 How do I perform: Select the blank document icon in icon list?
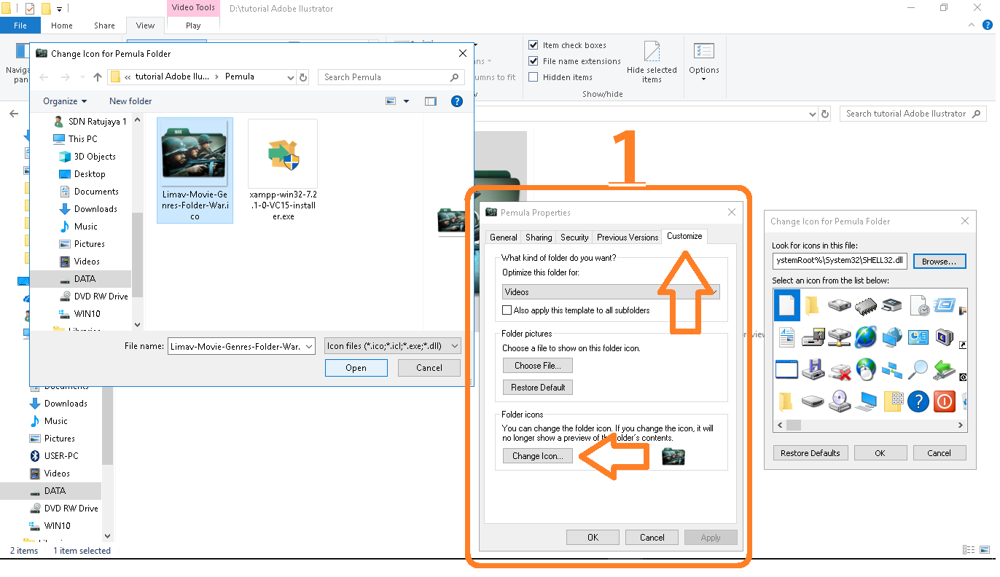[x=786, y=305]
